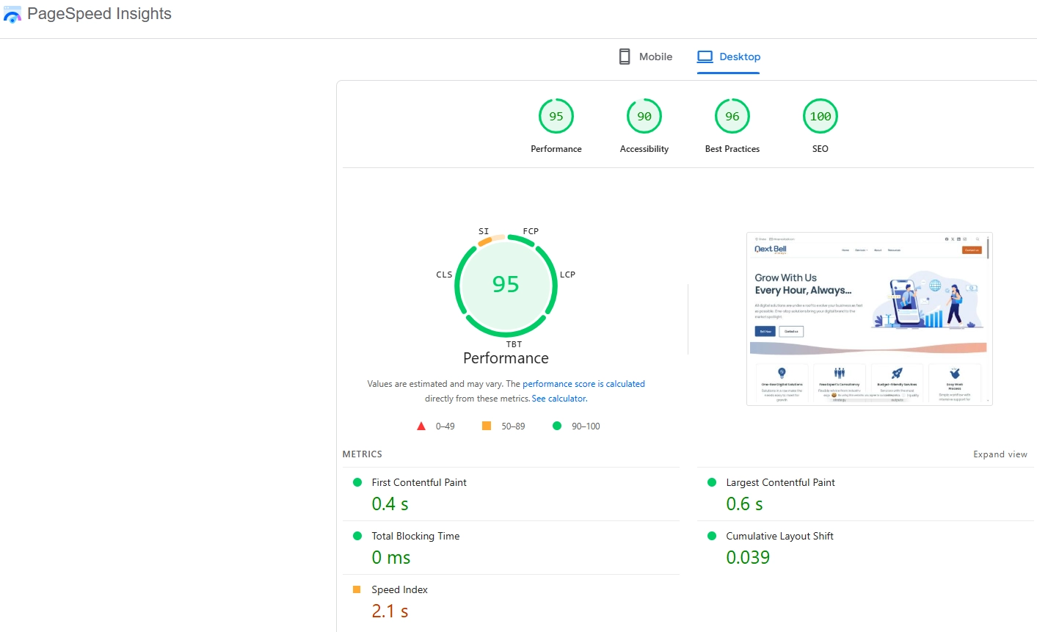Open the performance score is calculated link

click(x=583, y=384)
